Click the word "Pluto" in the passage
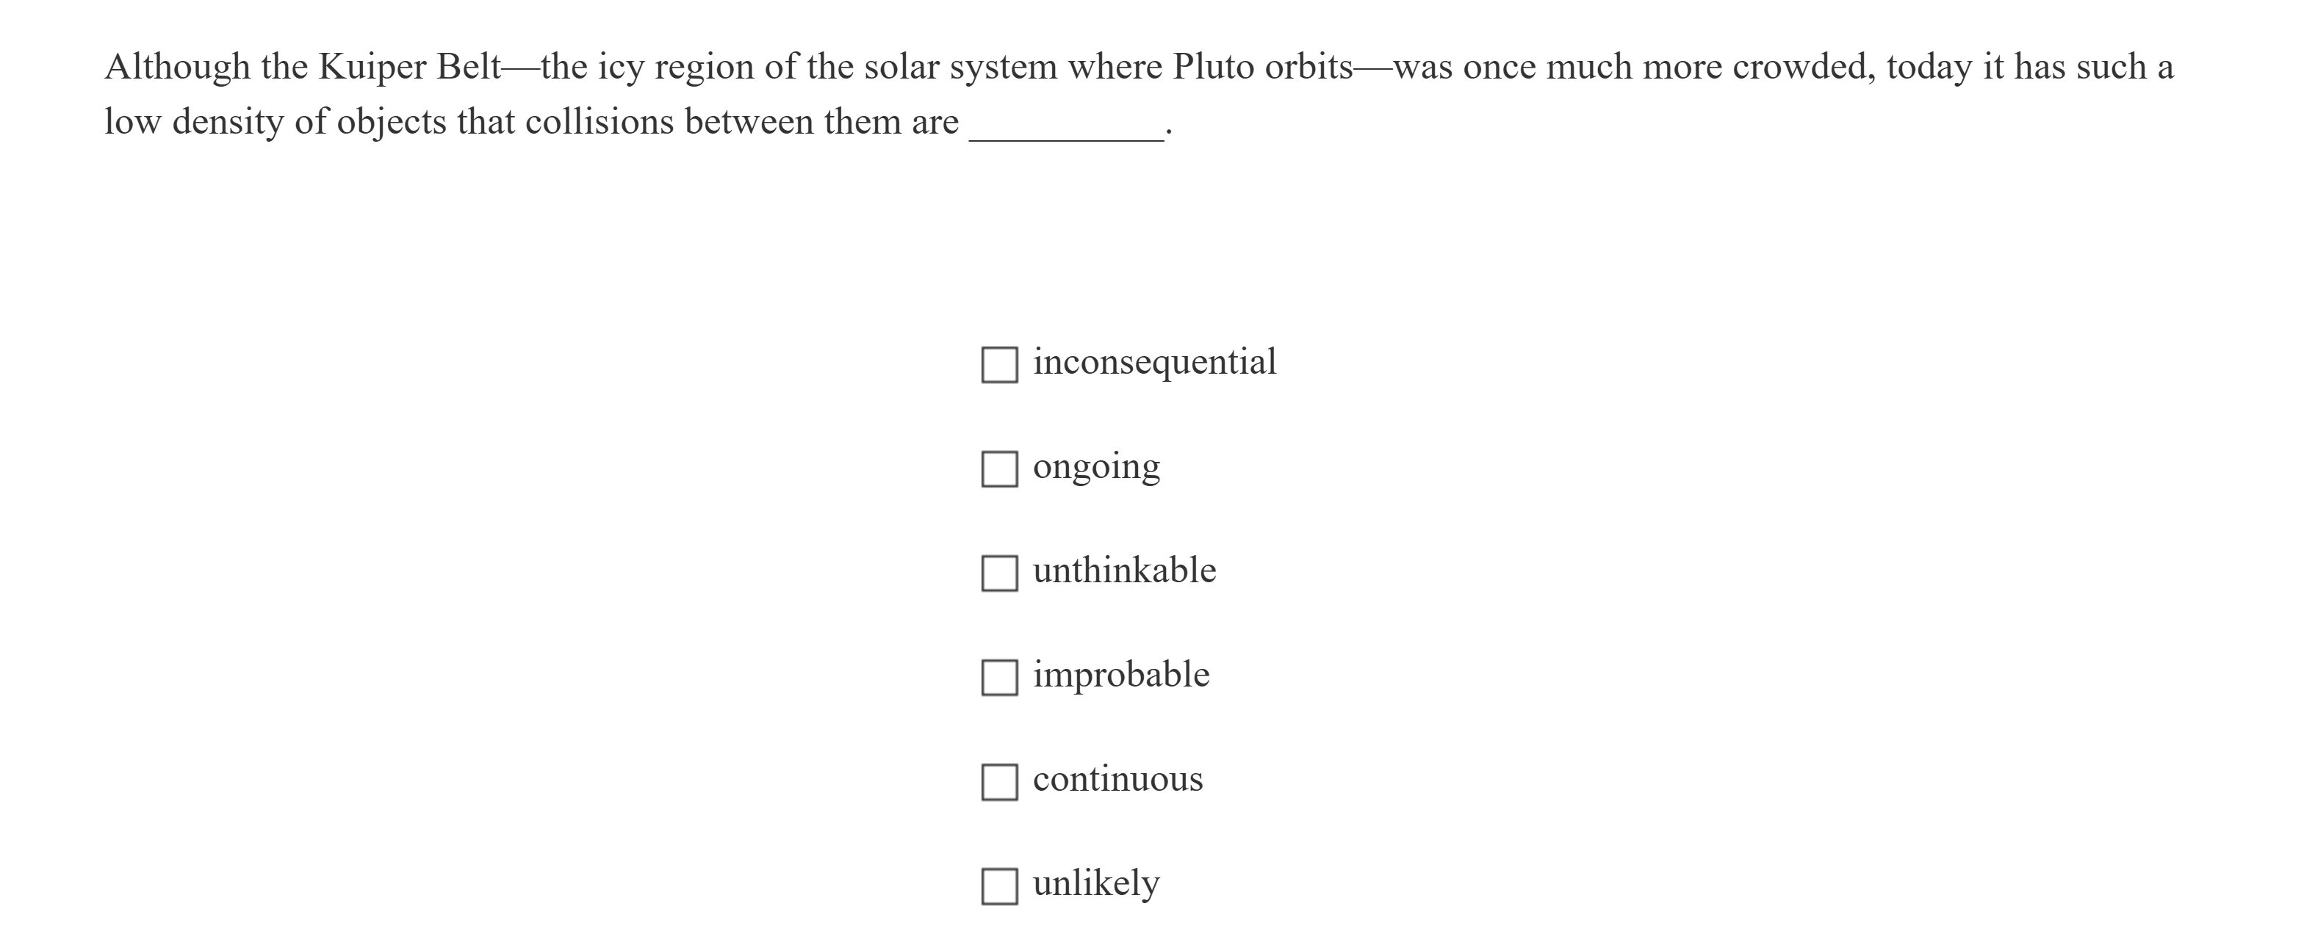Image resolution: width=2304 pixels, height=931 pixels. pyautogui.click(x=1214, y=67)
